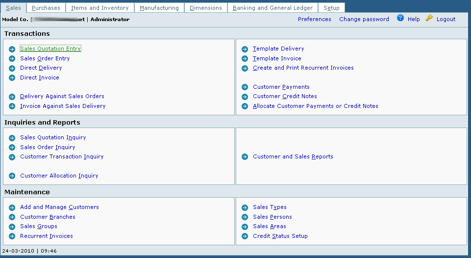
Task: Click arrow icon next to Template Invoice
Action: pyautogui.click(x=245, y=59)
